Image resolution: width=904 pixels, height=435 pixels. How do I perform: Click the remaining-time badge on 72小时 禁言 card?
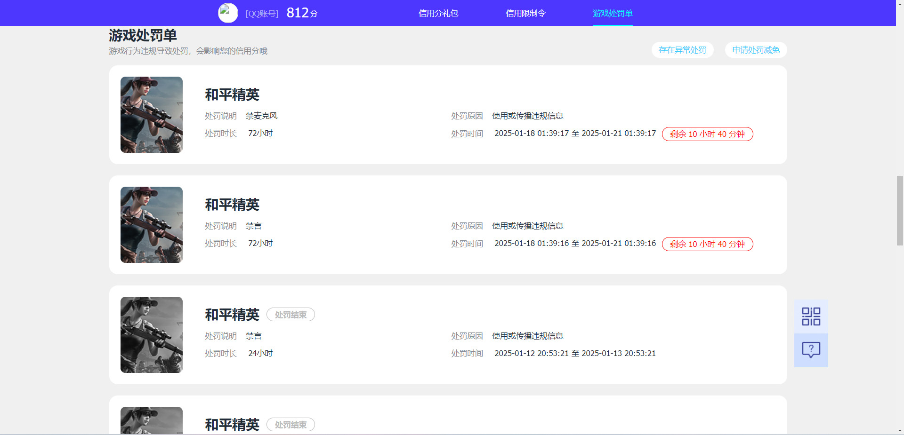coord(707,244)
